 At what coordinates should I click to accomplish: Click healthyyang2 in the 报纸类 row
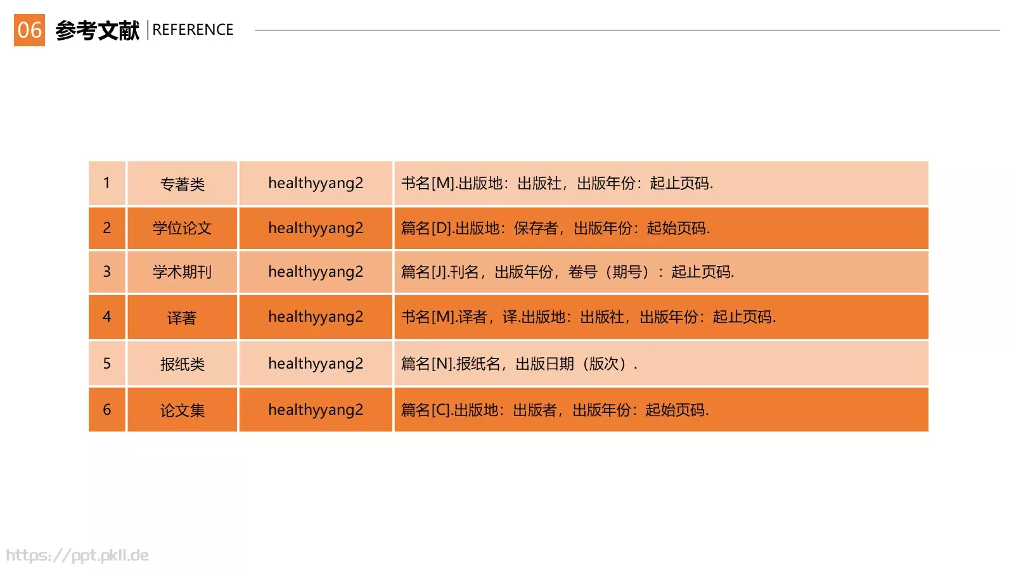click(316, 364)
